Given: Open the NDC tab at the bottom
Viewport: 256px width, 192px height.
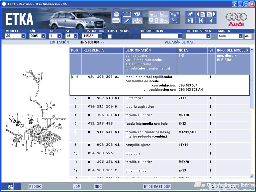Looking at the screenshot, I should (x=98, y=186).
